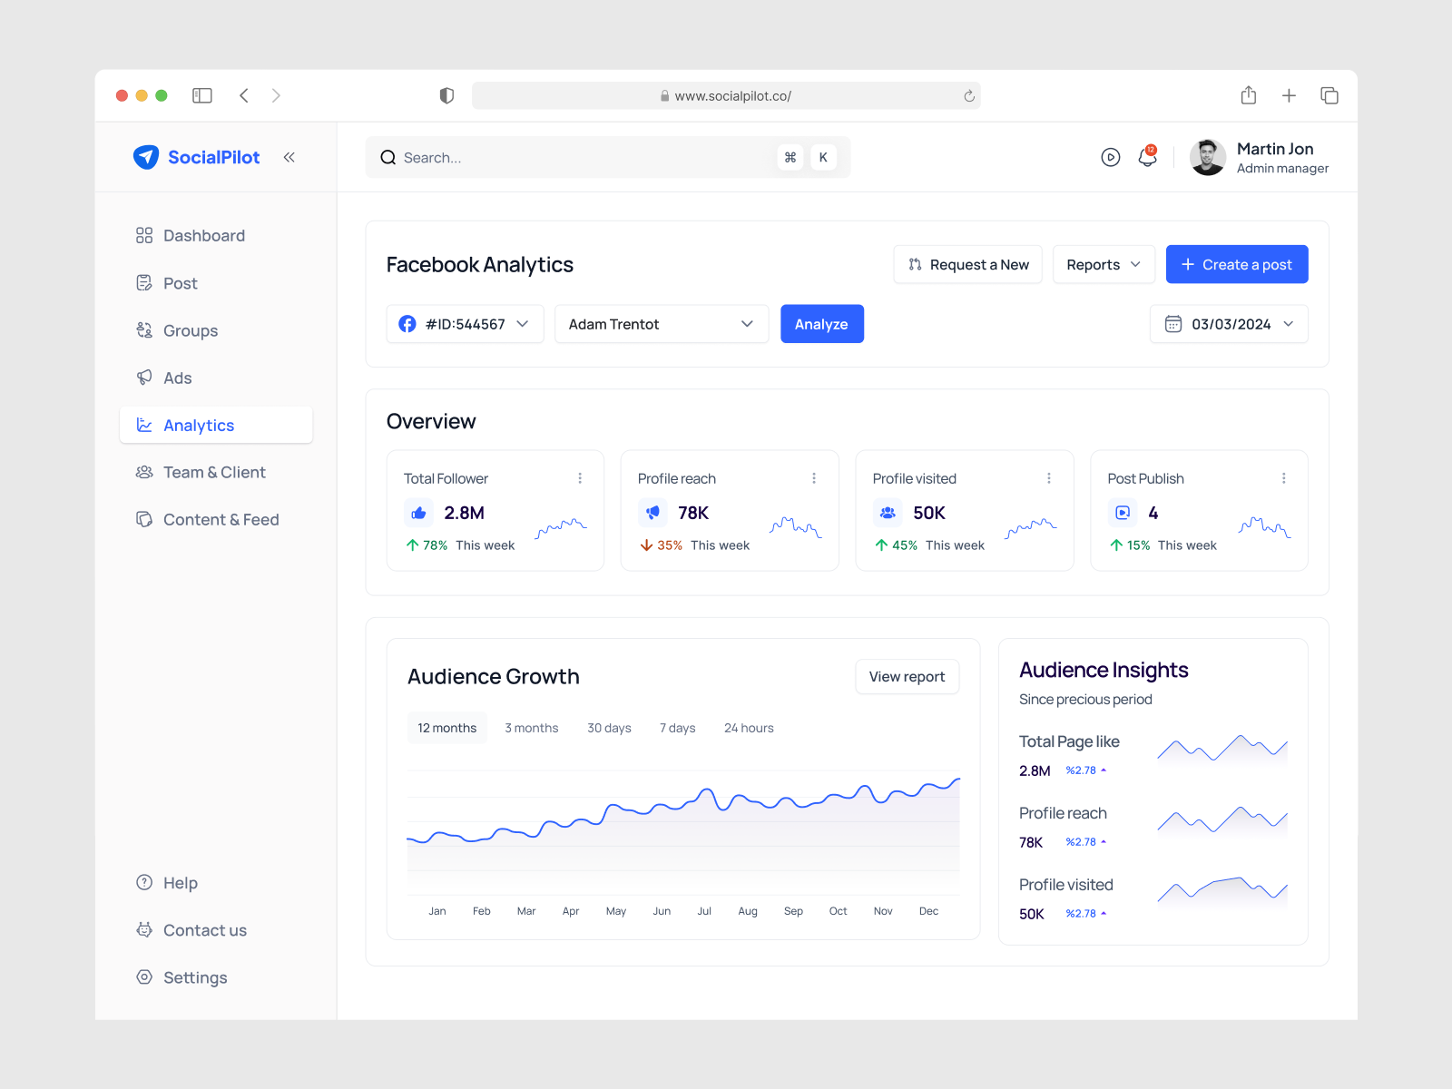Switch to the 7 days tab

pos(677,727)
